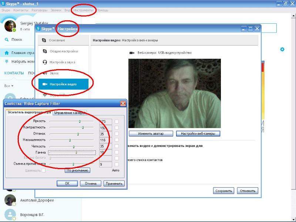Viewport: 296px width, 222px height.
Task: Enable Auto checkbox for Яркость
Action: pos(117,121)
